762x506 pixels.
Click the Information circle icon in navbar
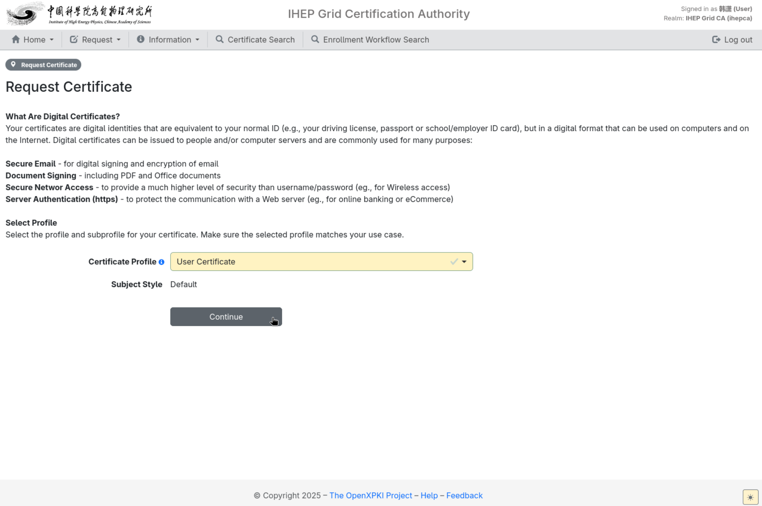pos(141,39)
